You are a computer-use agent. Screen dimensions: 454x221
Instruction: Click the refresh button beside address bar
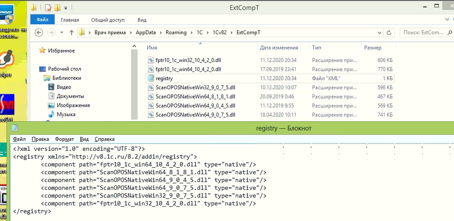[x=389, y=32]
